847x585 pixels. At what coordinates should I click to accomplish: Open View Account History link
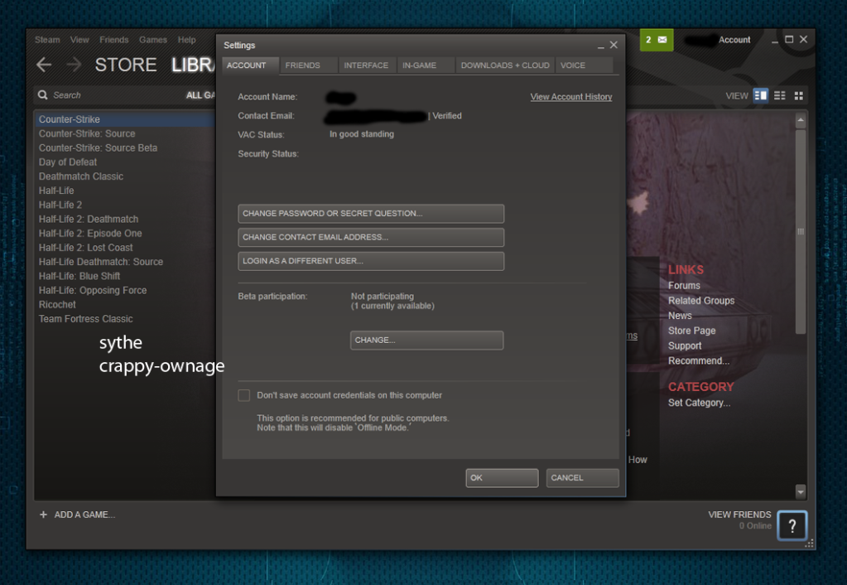571,97
